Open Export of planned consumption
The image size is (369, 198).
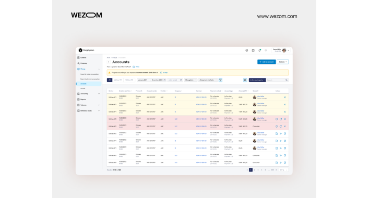(x=90, y=79)
